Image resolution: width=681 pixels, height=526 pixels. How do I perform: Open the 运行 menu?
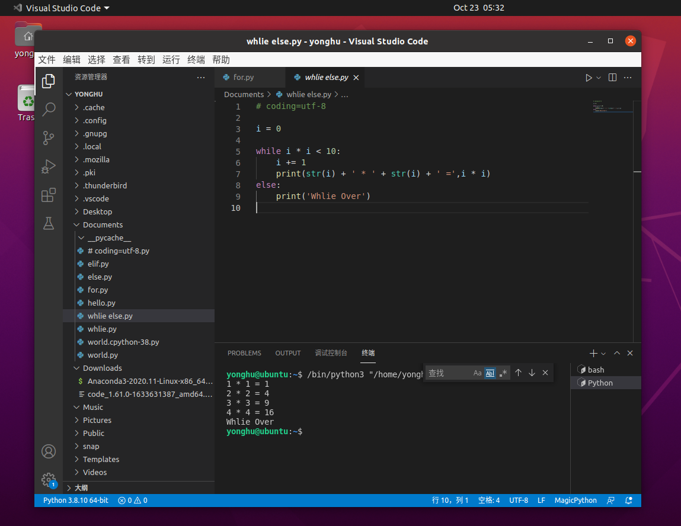[171, 59]
